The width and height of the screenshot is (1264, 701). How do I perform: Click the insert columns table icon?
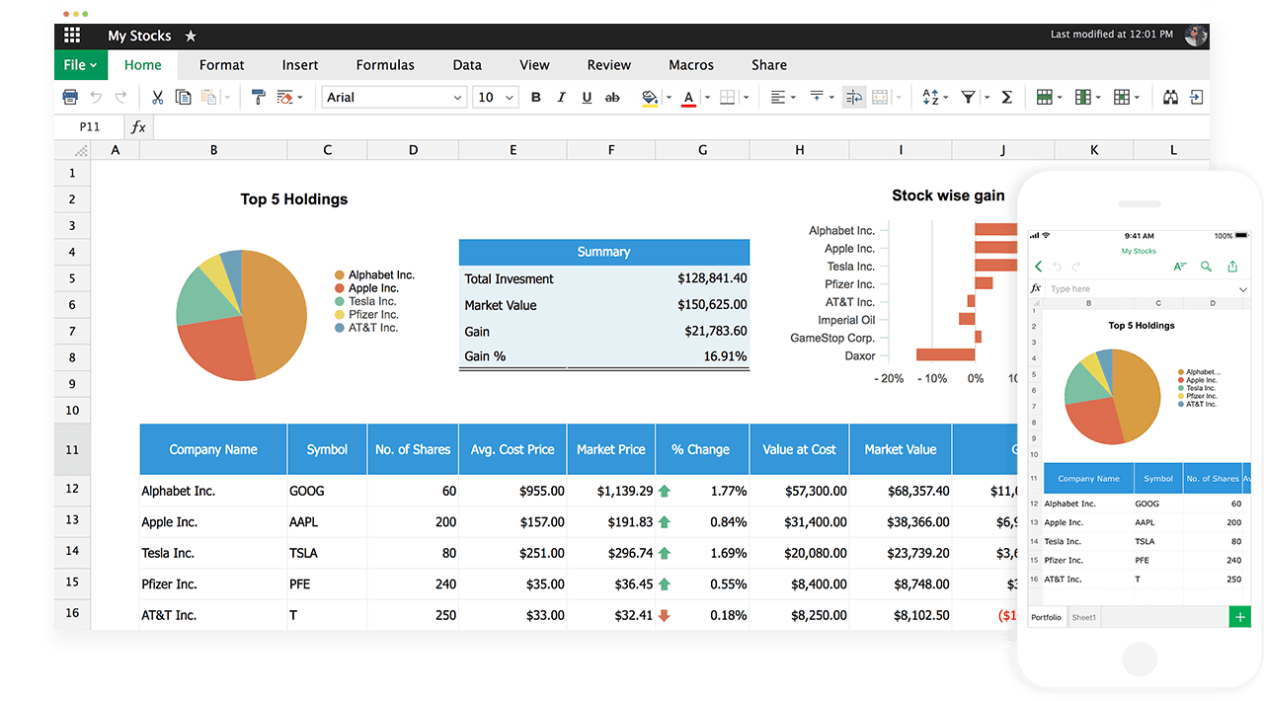(x=1082, y=97)
